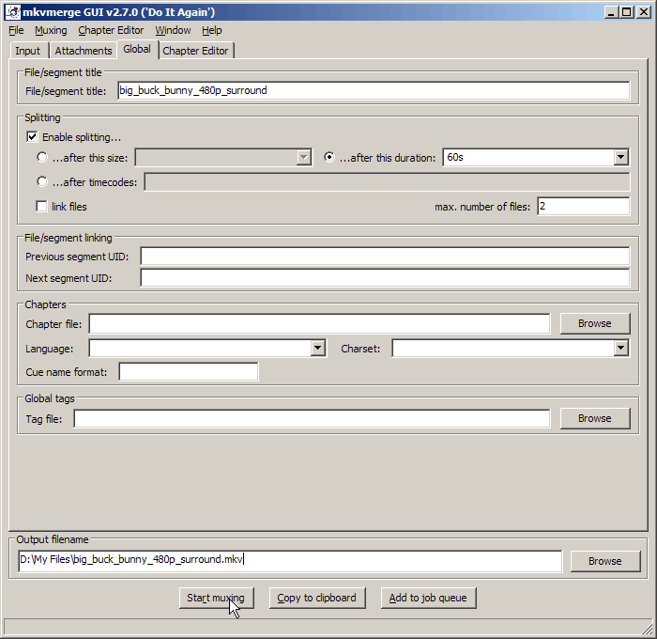Click the Tag file input field
This screenshot has width=657, height=639.
[312, 419]
